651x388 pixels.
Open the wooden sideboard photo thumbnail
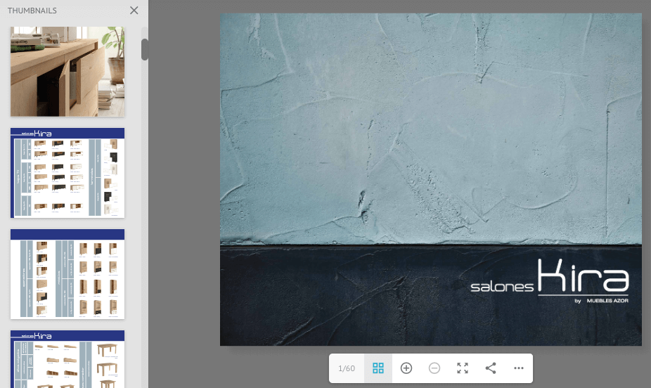(67, 71)
